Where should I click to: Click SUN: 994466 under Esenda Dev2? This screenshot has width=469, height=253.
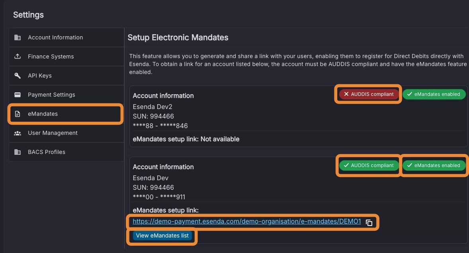click(153, 116)
